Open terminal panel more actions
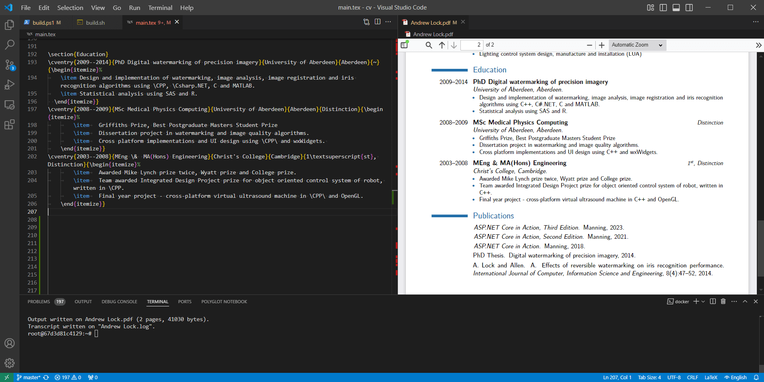Viewport: 764px width, 382px height. (734, 302)
